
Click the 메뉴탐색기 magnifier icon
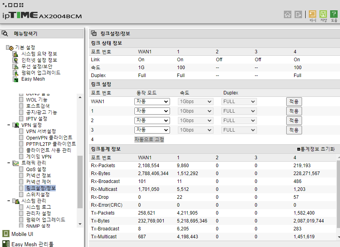pos(5,34)
